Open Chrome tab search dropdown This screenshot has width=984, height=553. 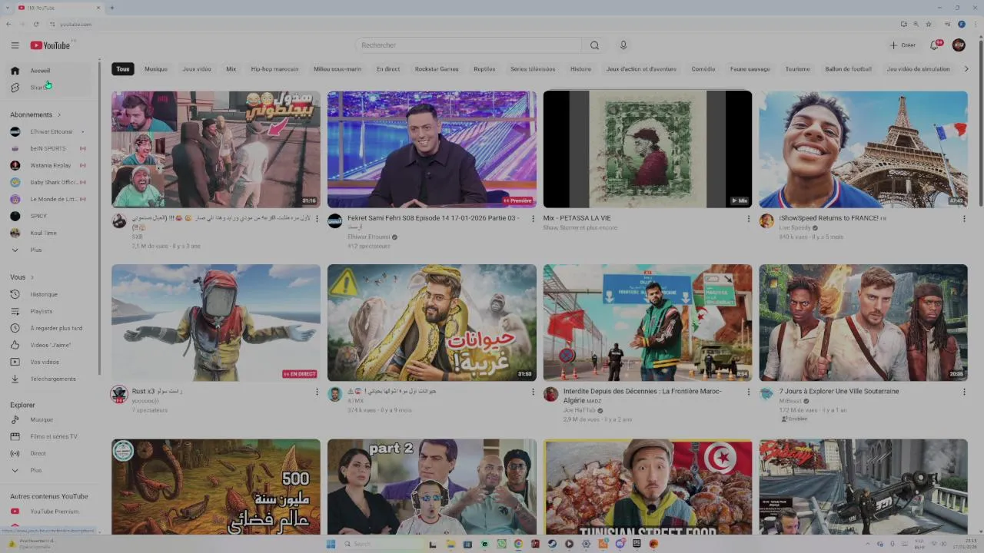tap(8, 8)
